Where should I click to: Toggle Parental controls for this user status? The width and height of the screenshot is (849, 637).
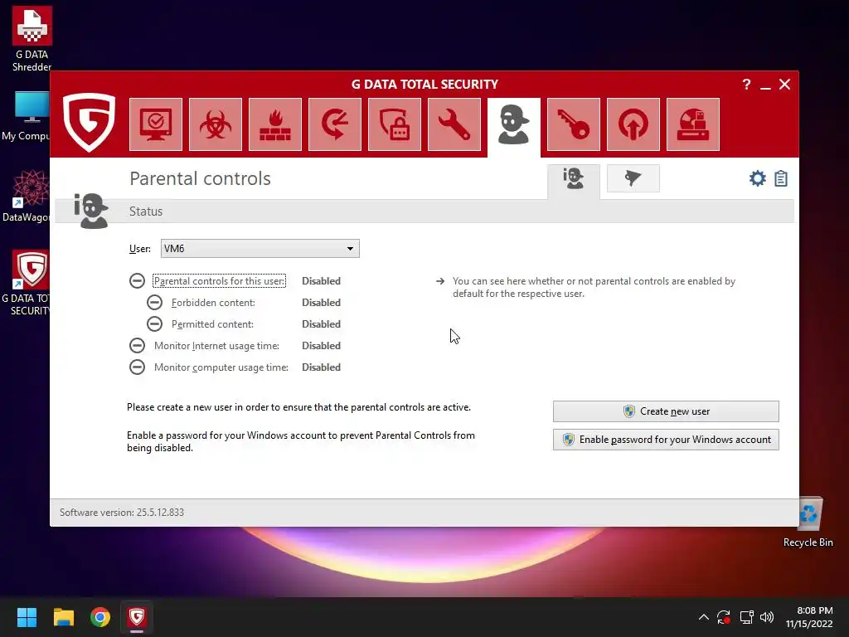(x=137, y=280)
